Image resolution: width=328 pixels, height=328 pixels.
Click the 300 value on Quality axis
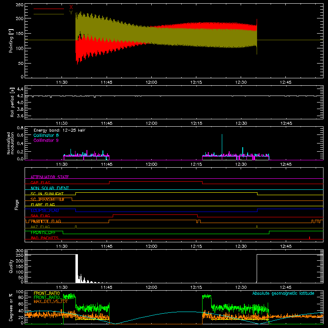point(20,251)
